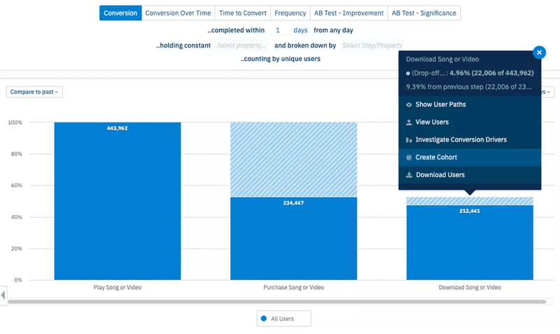Image resolution: width=560 pixels, height=334 pixels.
Task: Click the 'any day' start date link
Action: pyautogui.click(x=344, y=31)
